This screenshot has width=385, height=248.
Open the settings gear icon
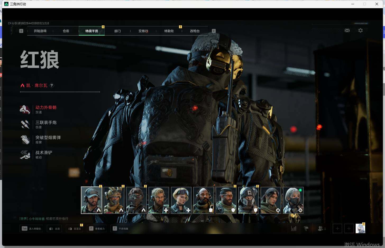pyautogui.click(x=360, y=30)
